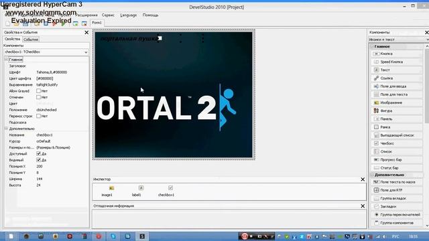Open Skype from the taskbar
Viewport: 429px width, 241px height.
point(113,236)
